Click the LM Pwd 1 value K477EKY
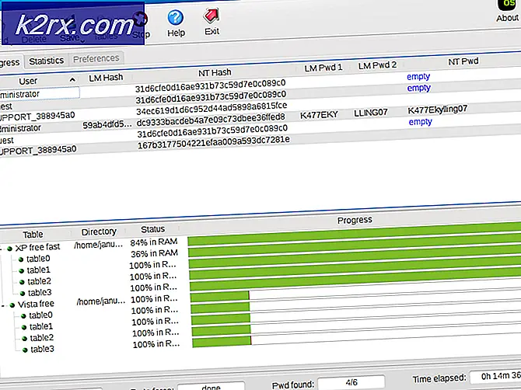This screenshot has width=521, height=390. 319,115
